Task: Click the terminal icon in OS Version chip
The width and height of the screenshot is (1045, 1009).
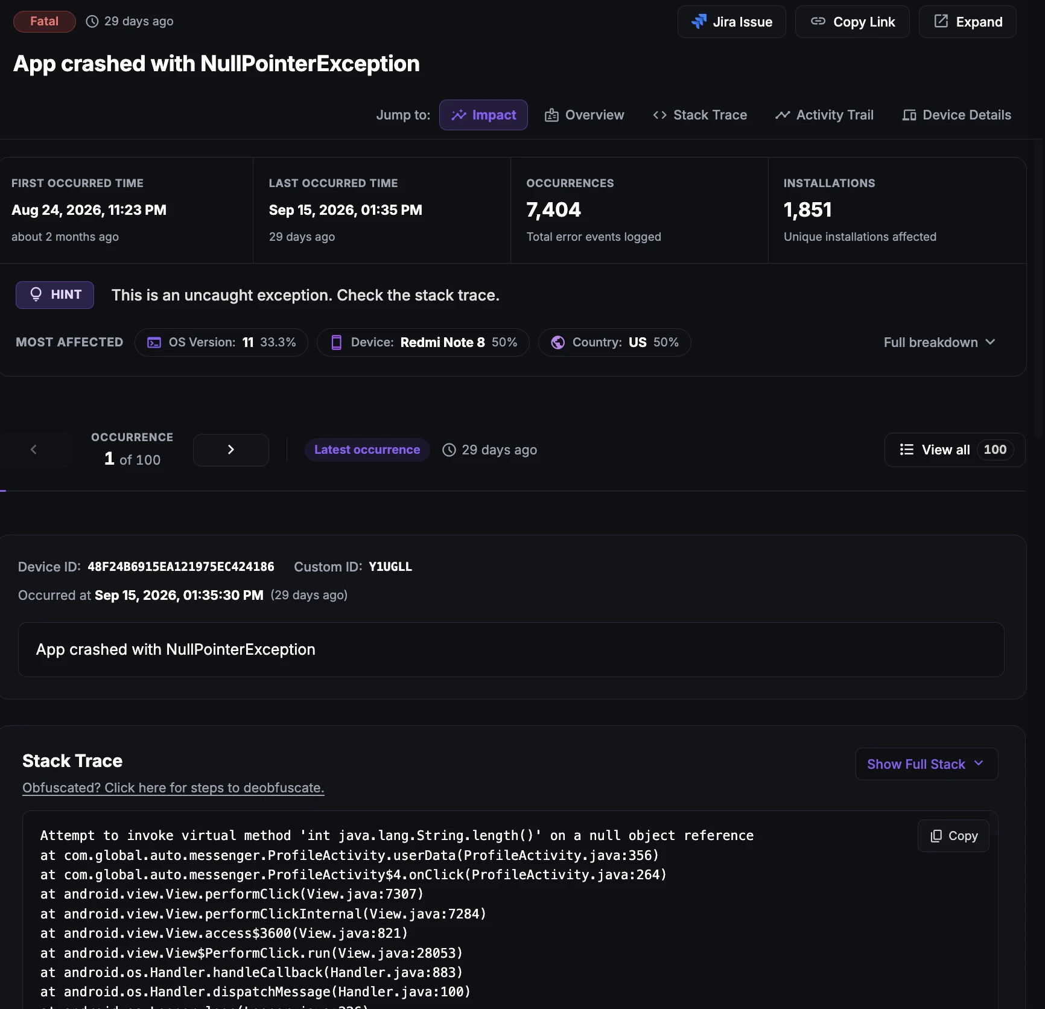Action: (x=154, y=342)
